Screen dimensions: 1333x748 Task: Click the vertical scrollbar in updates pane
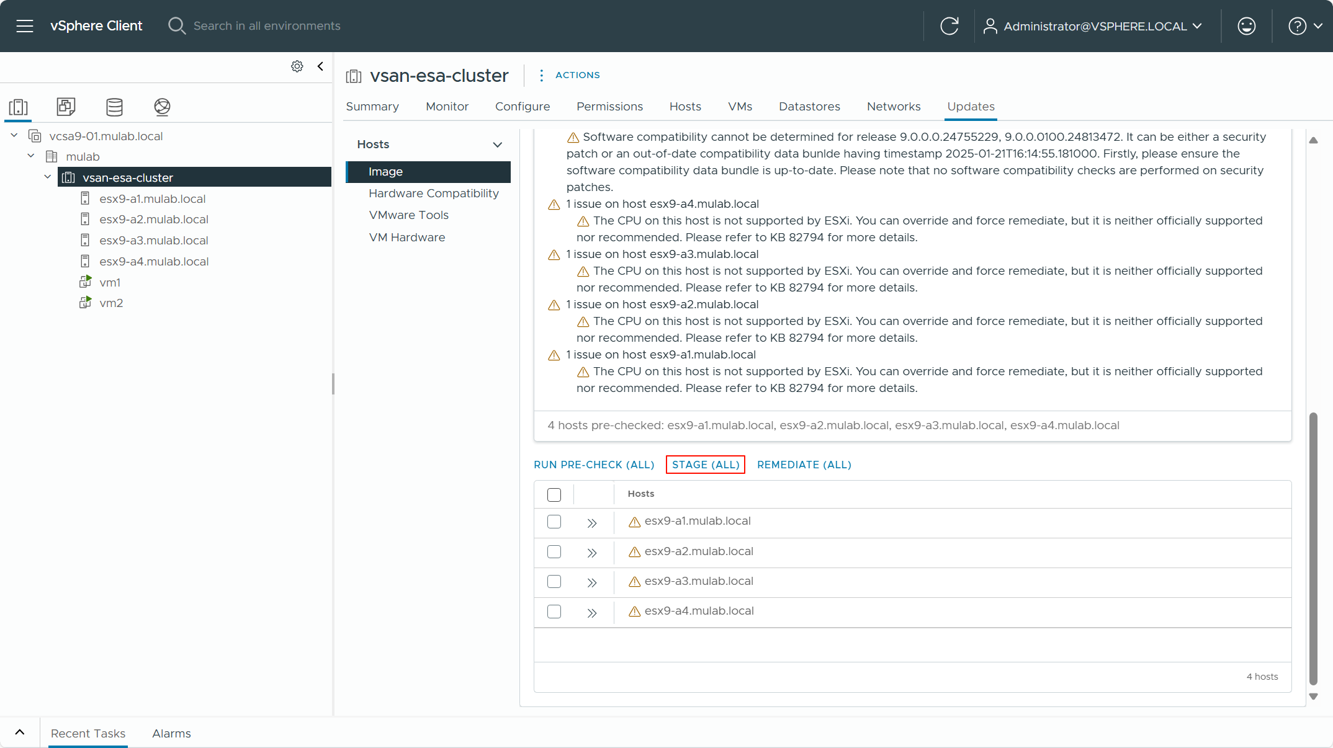tap(1313, 548)
